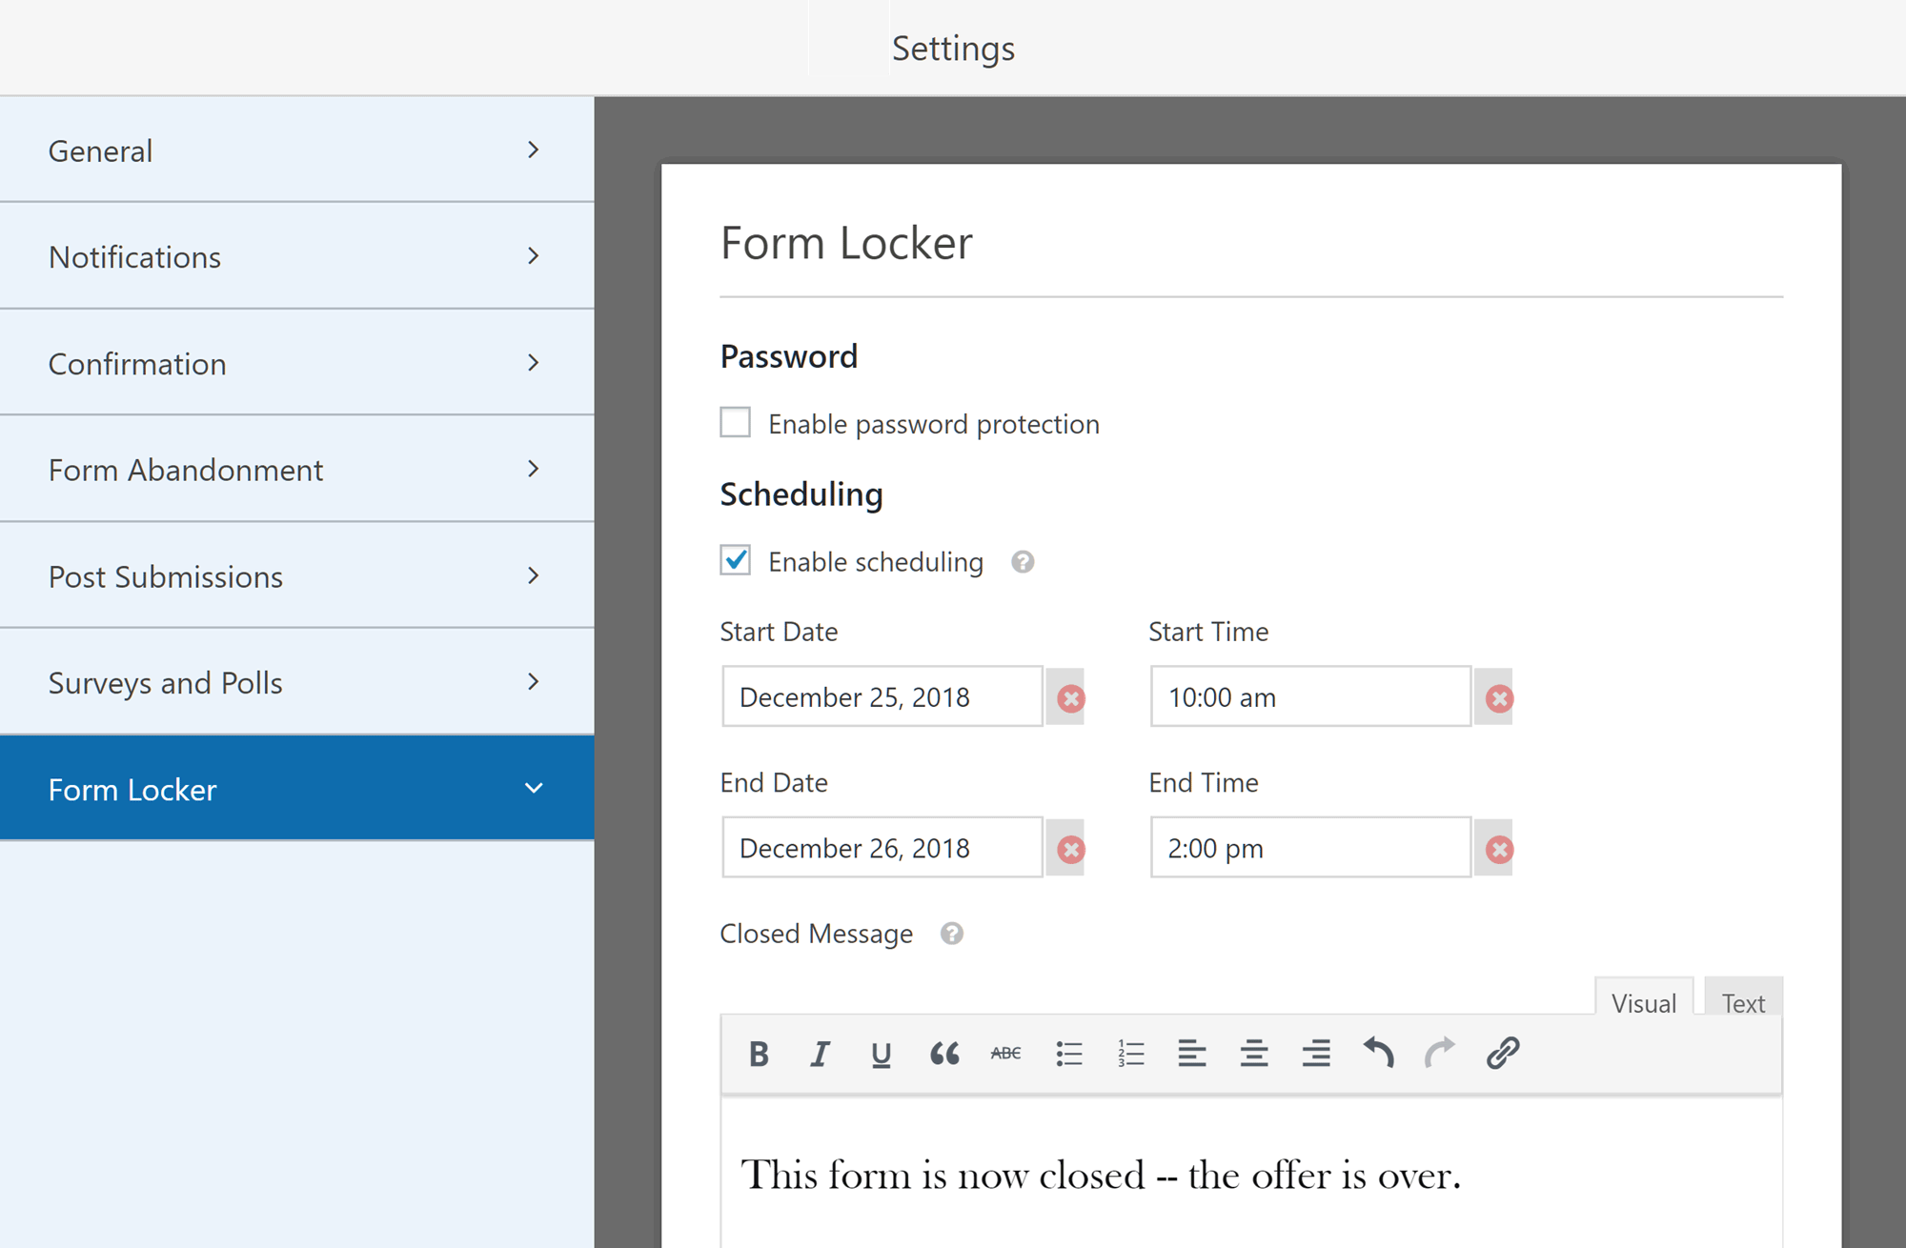The height and width of the screenshot is (1248, 1906).
Task: Click the Ordered list icon
Action: [x=1130, y=1053]
